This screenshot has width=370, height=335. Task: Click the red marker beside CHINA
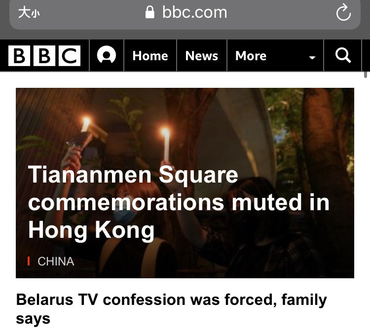tap(29, 261)
